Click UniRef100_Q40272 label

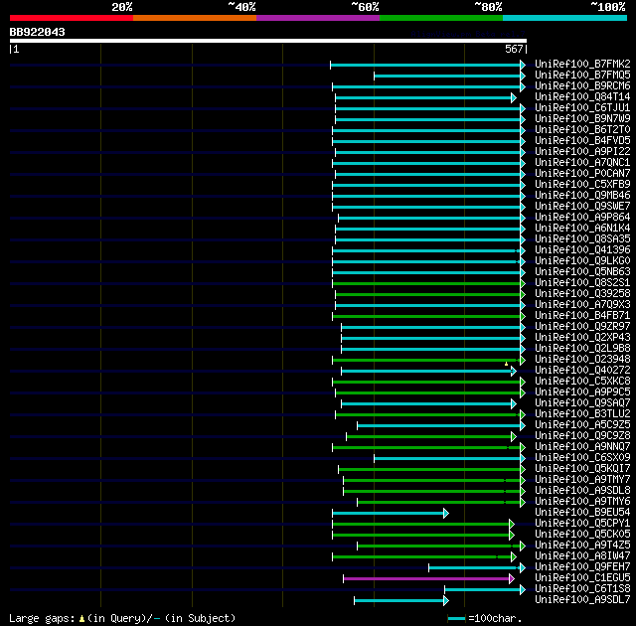click(x=582, y=371)
